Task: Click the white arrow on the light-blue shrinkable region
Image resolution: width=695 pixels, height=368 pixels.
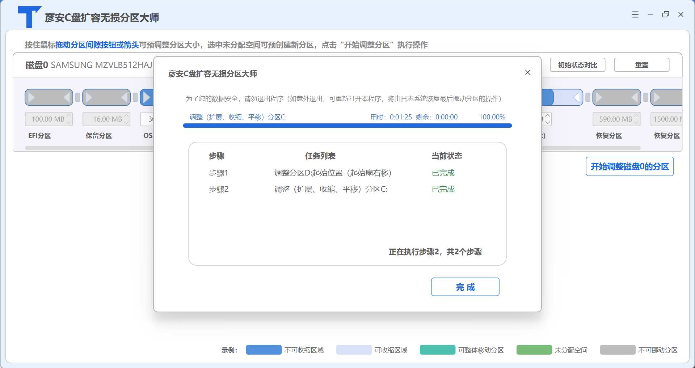Action: click(577, 97)
